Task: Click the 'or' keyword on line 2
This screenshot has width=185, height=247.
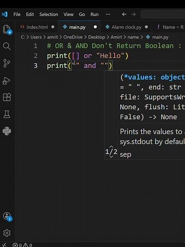Action: (x=88, y=56)
